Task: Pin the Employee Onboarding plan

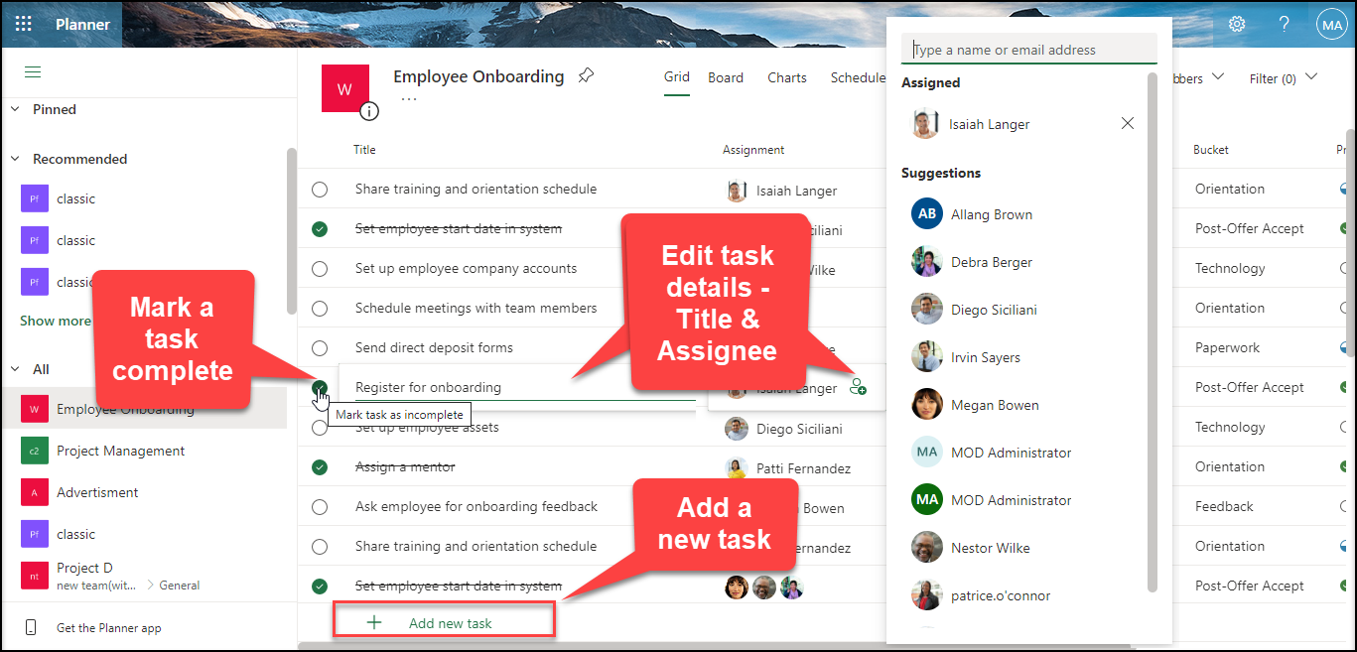Action: [x=586, y=75]
